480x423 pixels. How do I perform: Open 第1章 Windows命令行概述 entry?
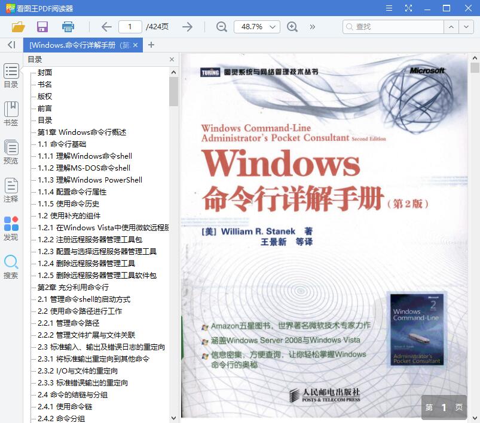click(82, 132)
